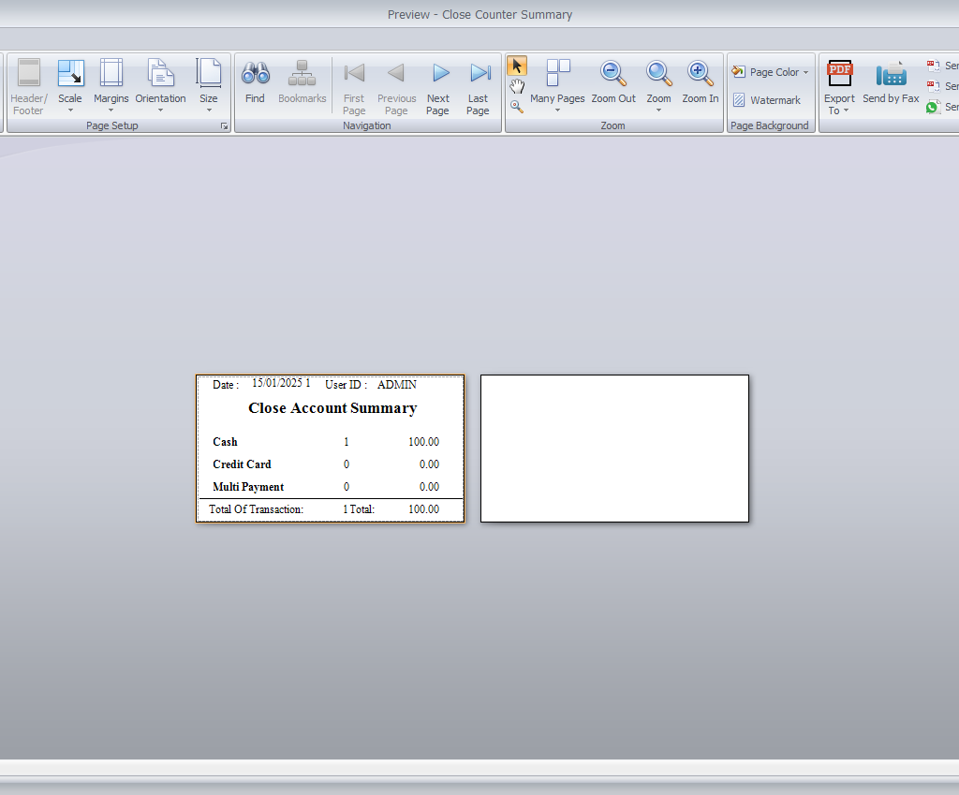Activate the Hand pan tool

coord(517,87)
